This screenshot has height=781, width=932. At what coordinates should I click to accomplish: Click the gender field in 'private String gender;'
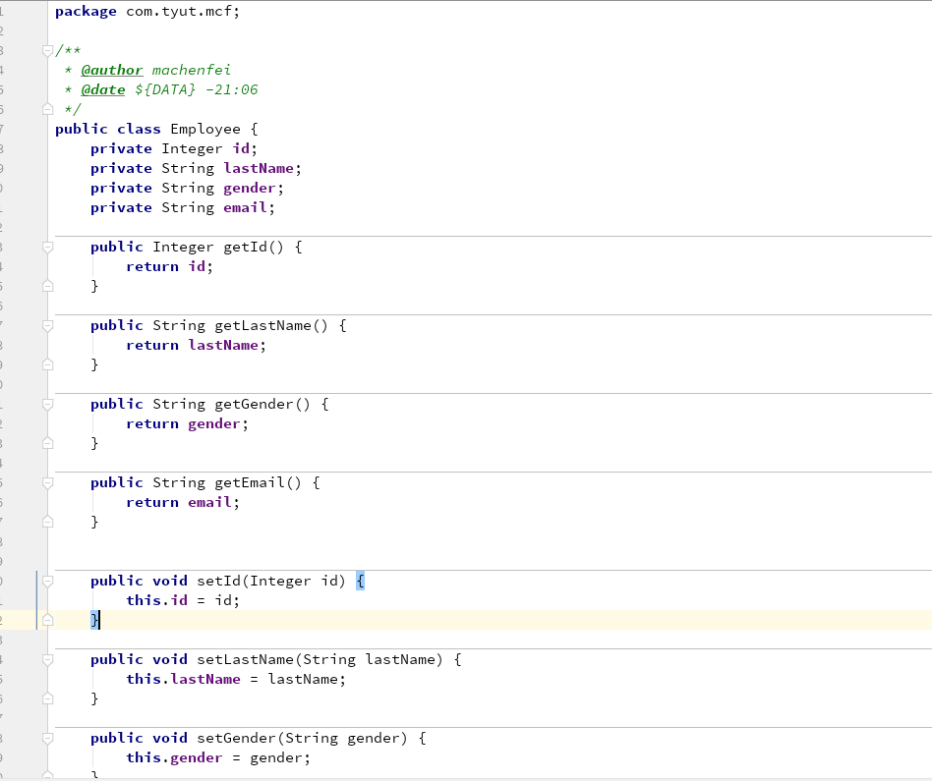tap(250, 188)
